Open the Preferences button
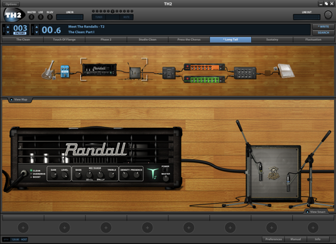Screen dimensions: 336x244 [x=274, y=239]
